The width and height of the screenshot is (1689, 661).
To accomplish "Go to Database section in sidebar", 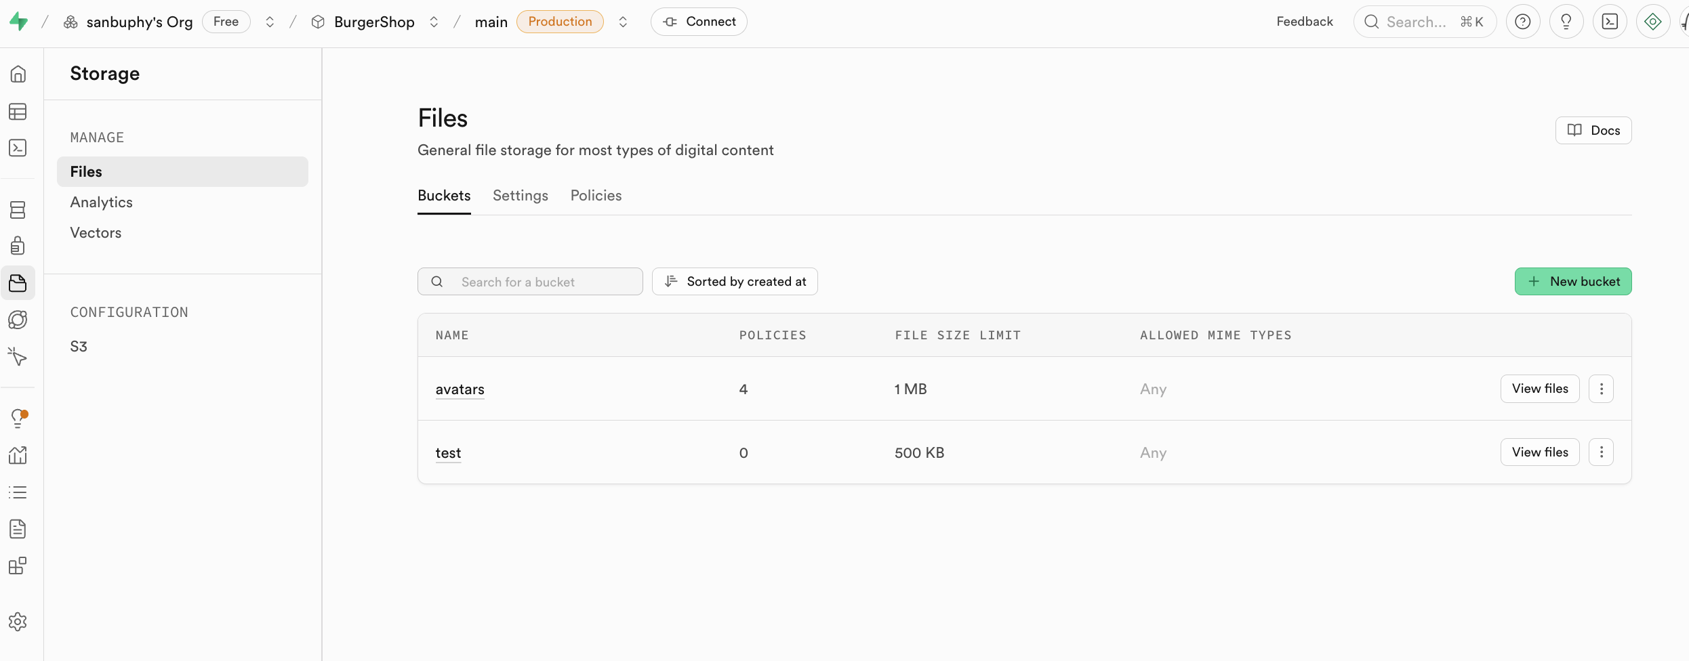I will [x=18, y=210].
